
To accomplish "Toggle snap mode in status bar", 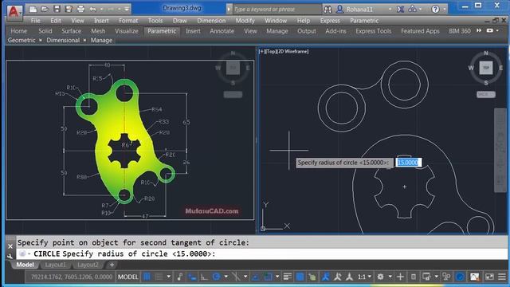I will 159,277.
